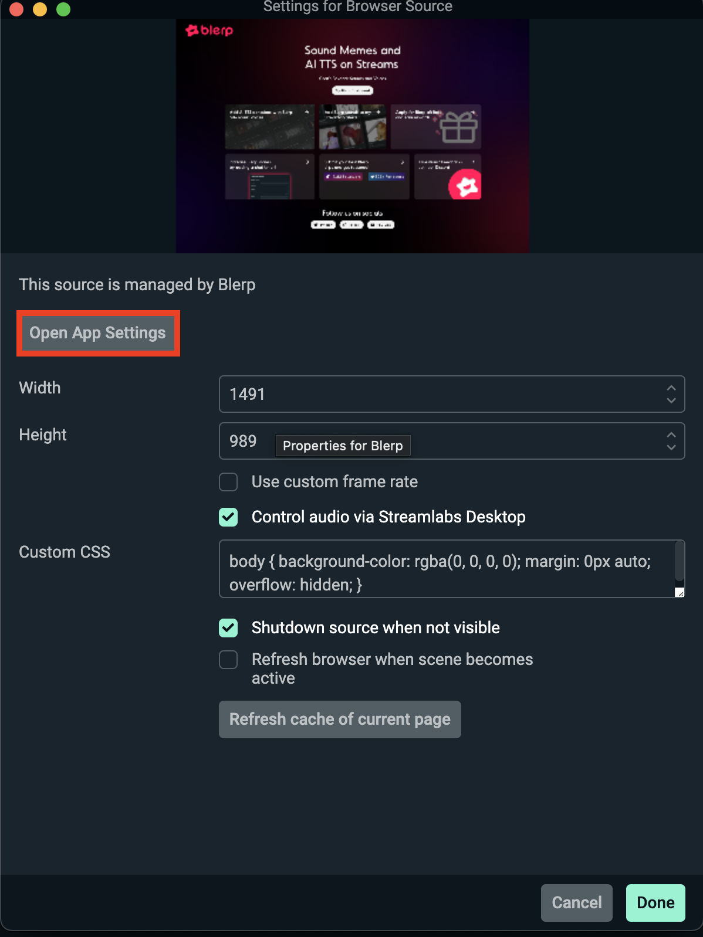Image resolution: width=703 pixels, height=937 pixels.
Task: Click the Blerp logo in the preview
Action: (208, 30)
